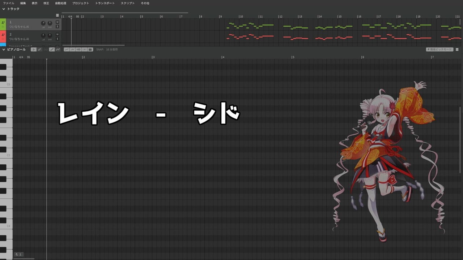Show the vibrato wave parameter
Image resolution: width=463 pixels, height=260 pixels.
click(72, 49)
